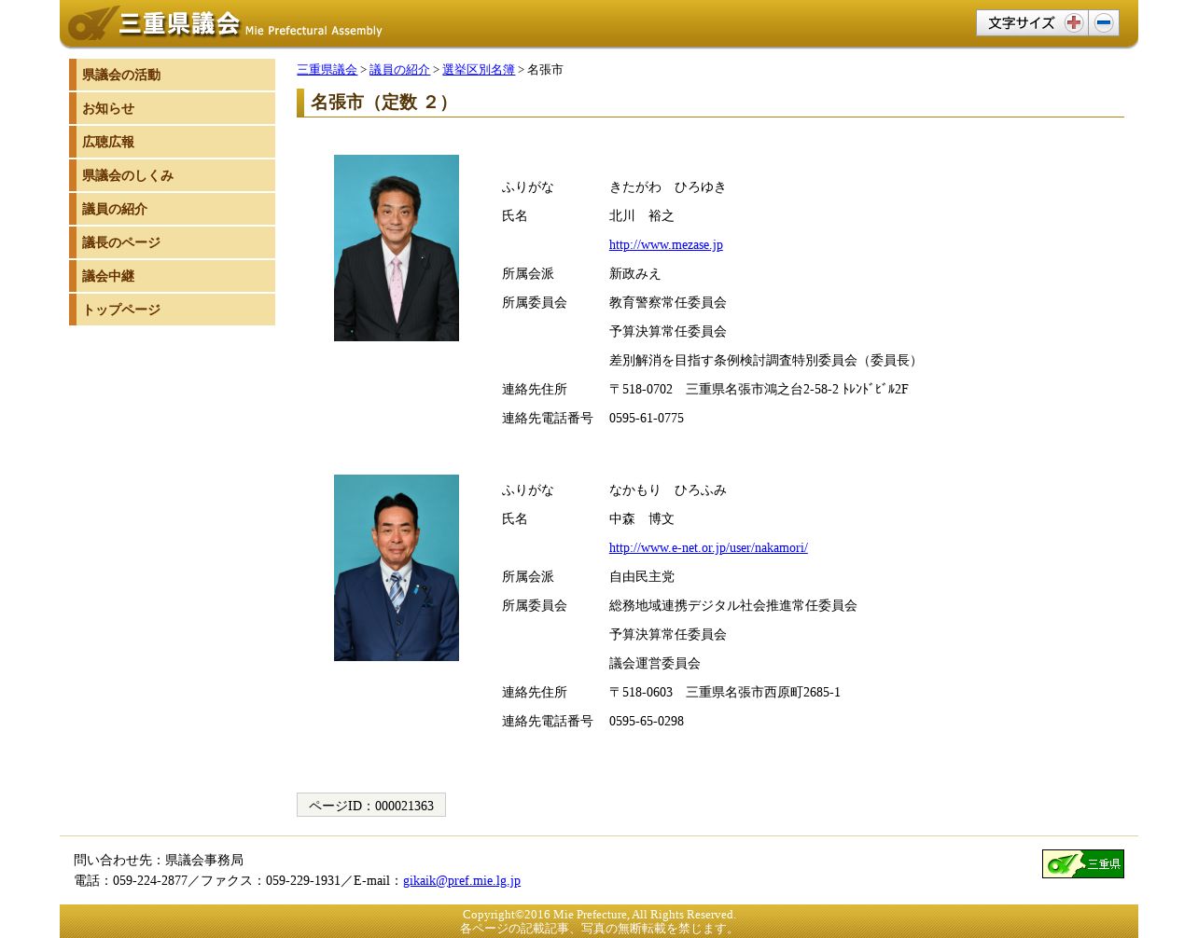Click the name 中森 博文

pyautogui.click(x=641, y=519)
